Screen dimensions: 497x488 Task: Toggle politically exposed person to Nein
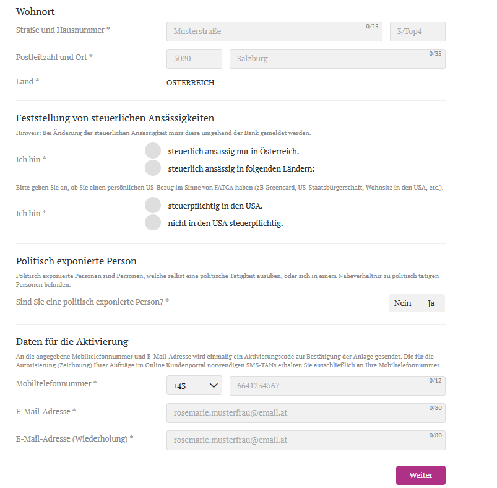click(402, 303)
